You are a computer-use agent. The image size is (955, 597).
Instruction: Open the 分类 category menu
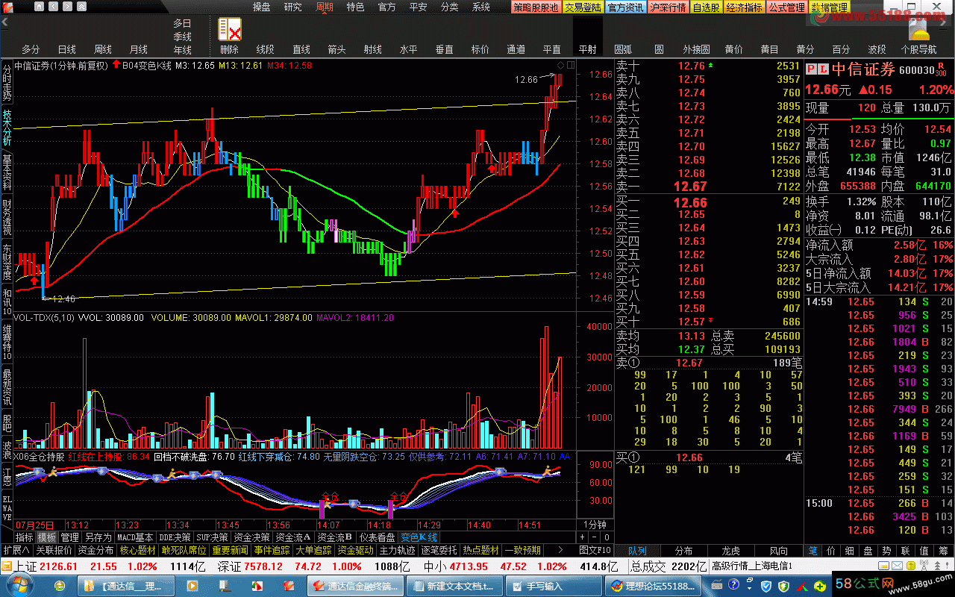[x=450, y=7]
